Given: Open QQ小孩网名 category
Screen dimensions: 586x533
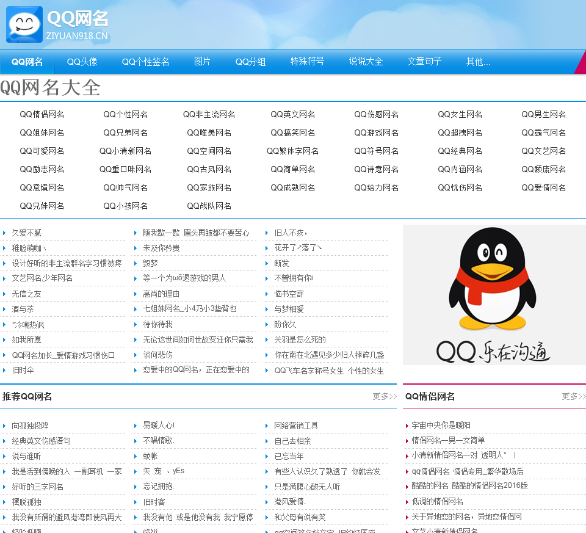Looking at the screenshot, I should point(126,206).
